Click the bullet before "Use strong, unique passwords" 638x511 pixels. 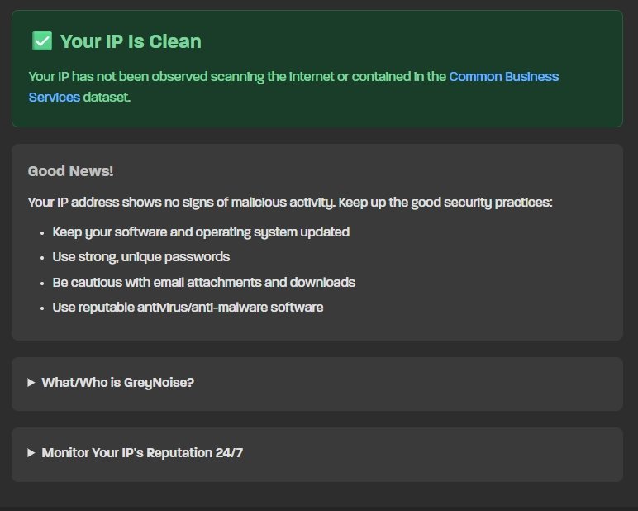click(42, 258)
